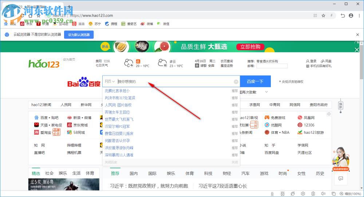364x197 pixels.
Task: Open the QR code icon in address bar
Action: [315, 16]
